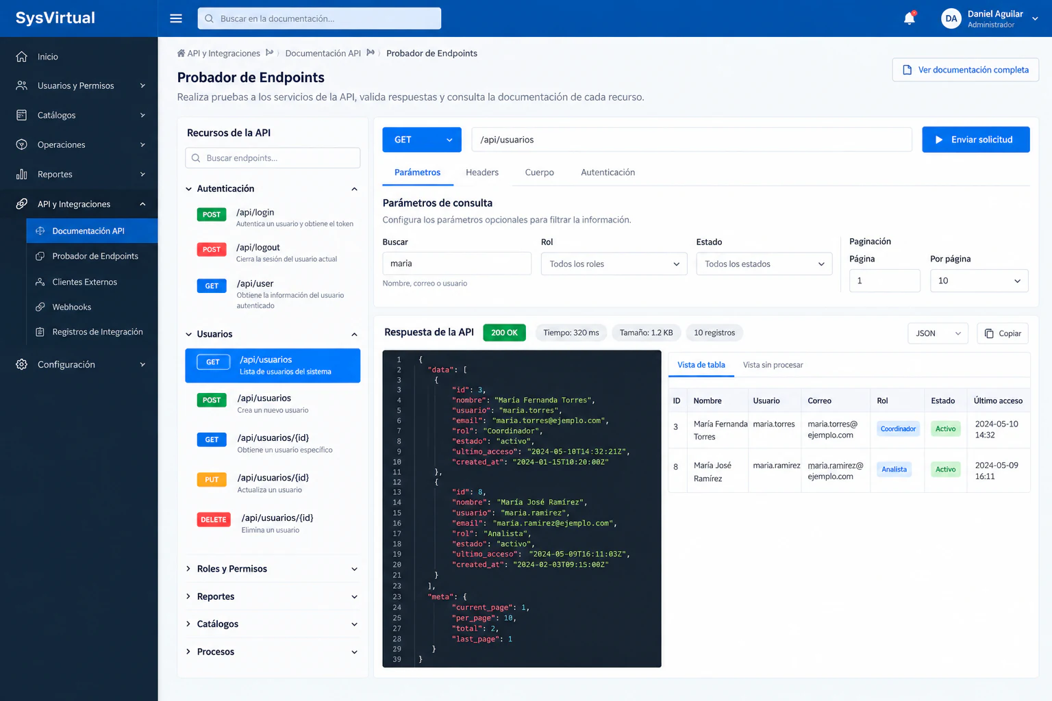Screen dimensions: 1052x701
Task: Switch to the Headers tab
Action: pos(482,173)
